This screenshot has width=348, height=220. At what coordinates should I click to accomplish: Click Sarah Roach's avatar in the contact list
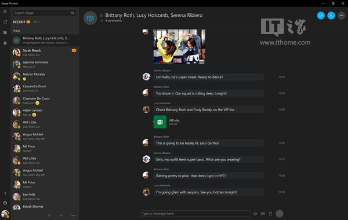click(16, 52)
